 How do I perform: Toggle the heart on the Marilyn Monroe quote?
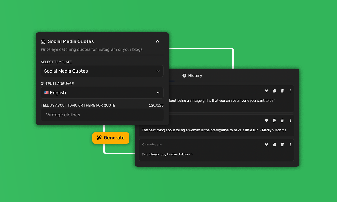pos(266,120)
